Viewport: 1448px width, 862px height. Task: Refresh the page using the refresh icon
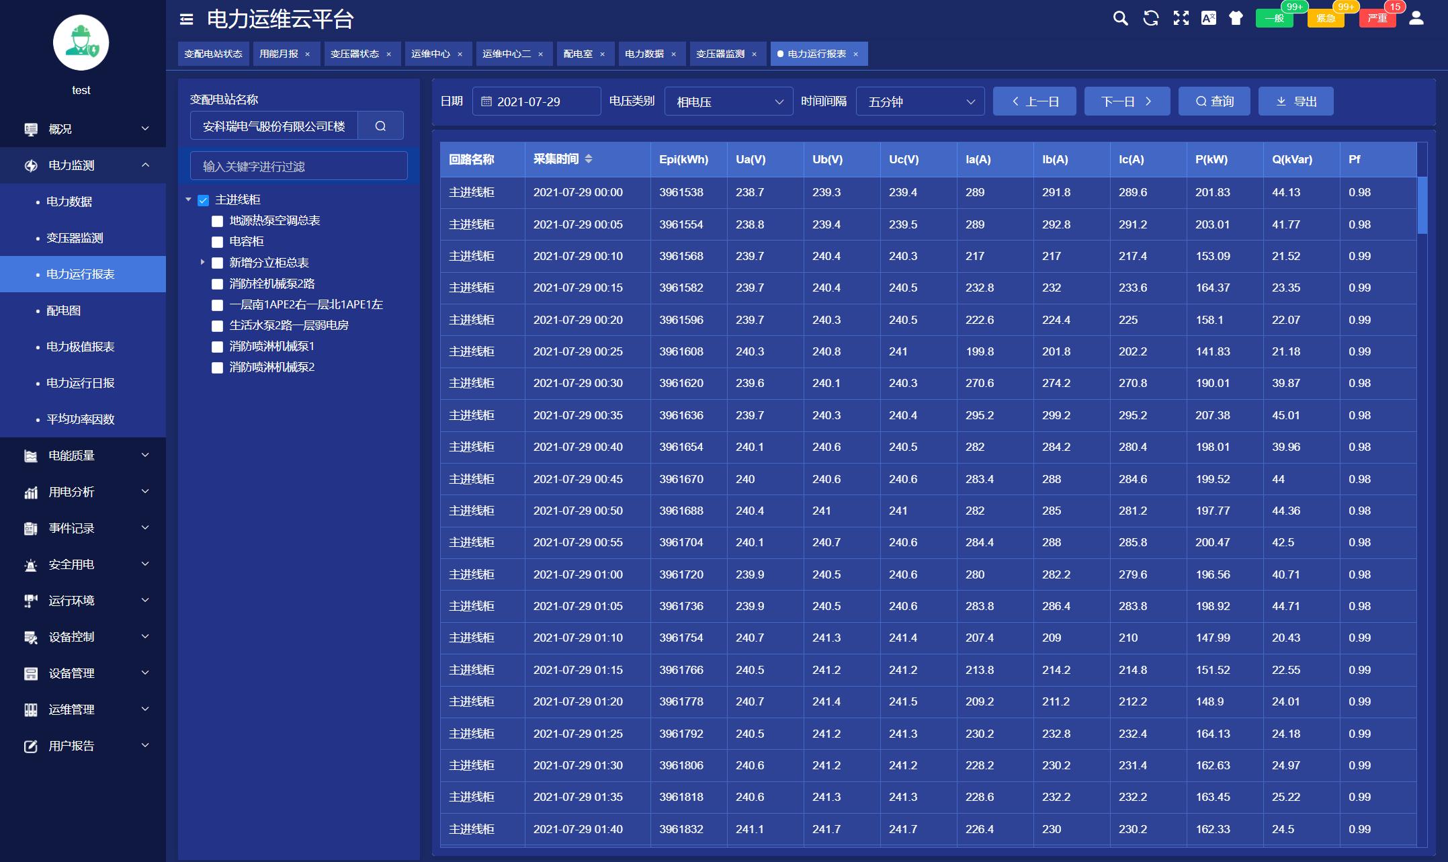tap(1150, 19)
